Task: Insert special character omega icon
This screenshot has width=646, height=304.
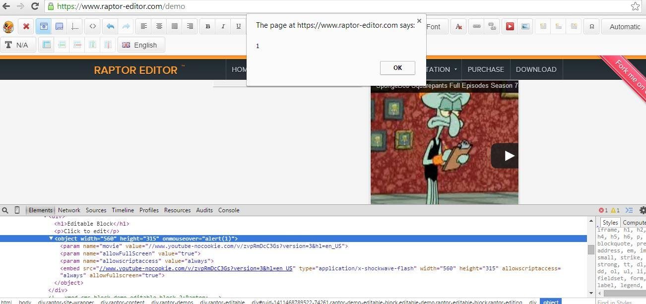Action: (591, 26)
